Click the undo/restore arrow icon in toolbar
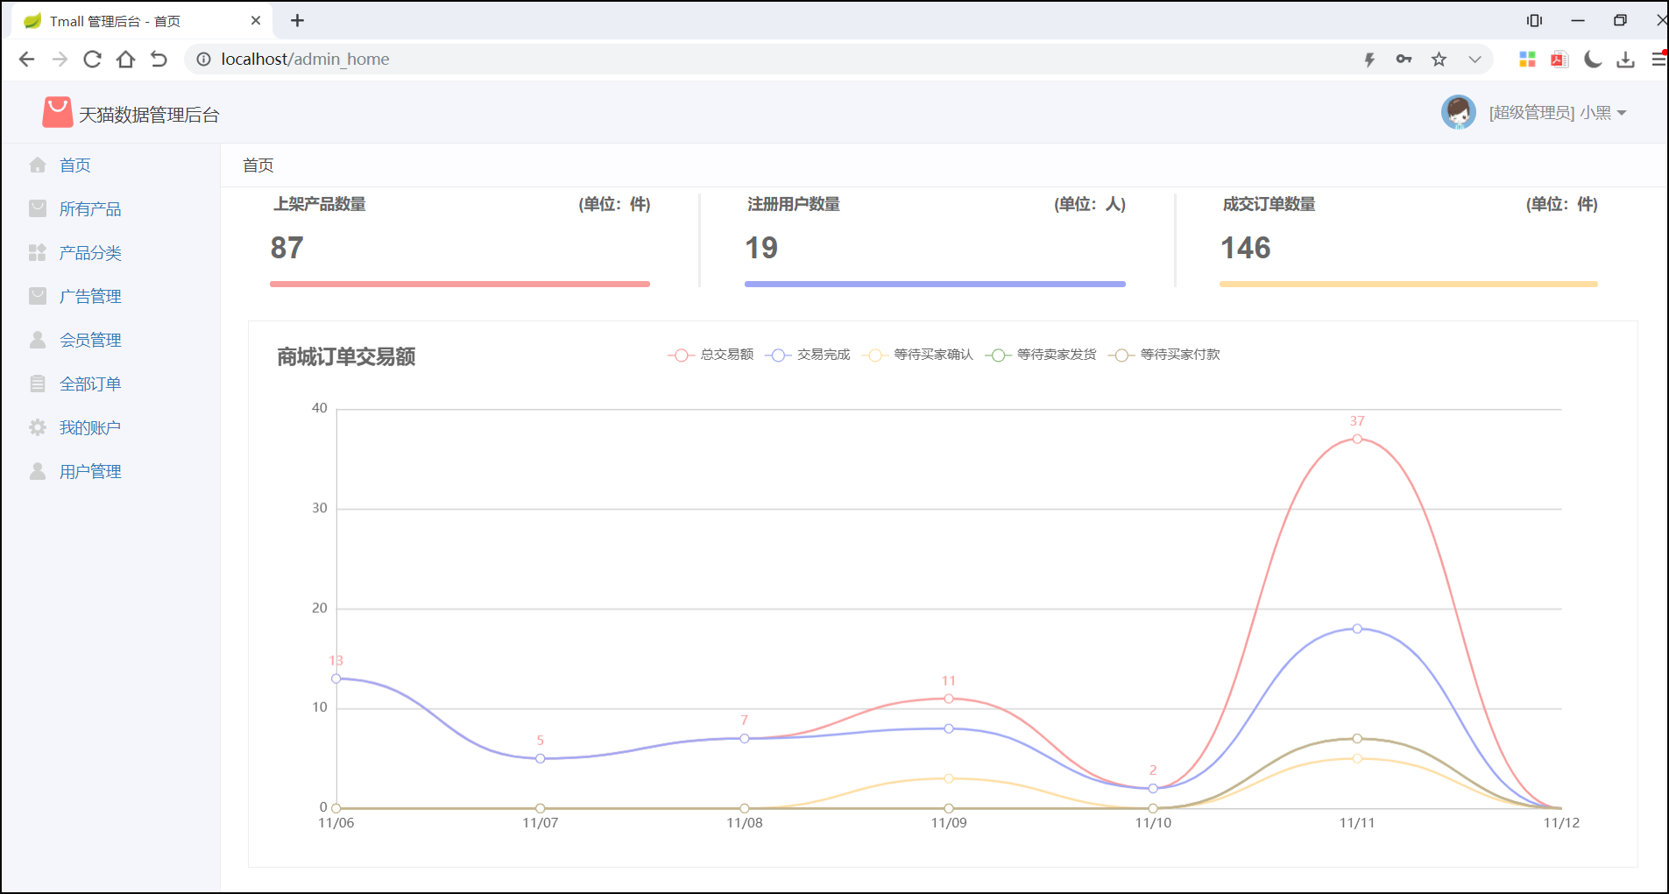 [159, 59]
